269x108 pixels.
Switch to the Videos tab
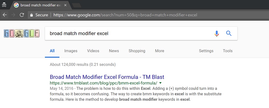pos(93,51)
